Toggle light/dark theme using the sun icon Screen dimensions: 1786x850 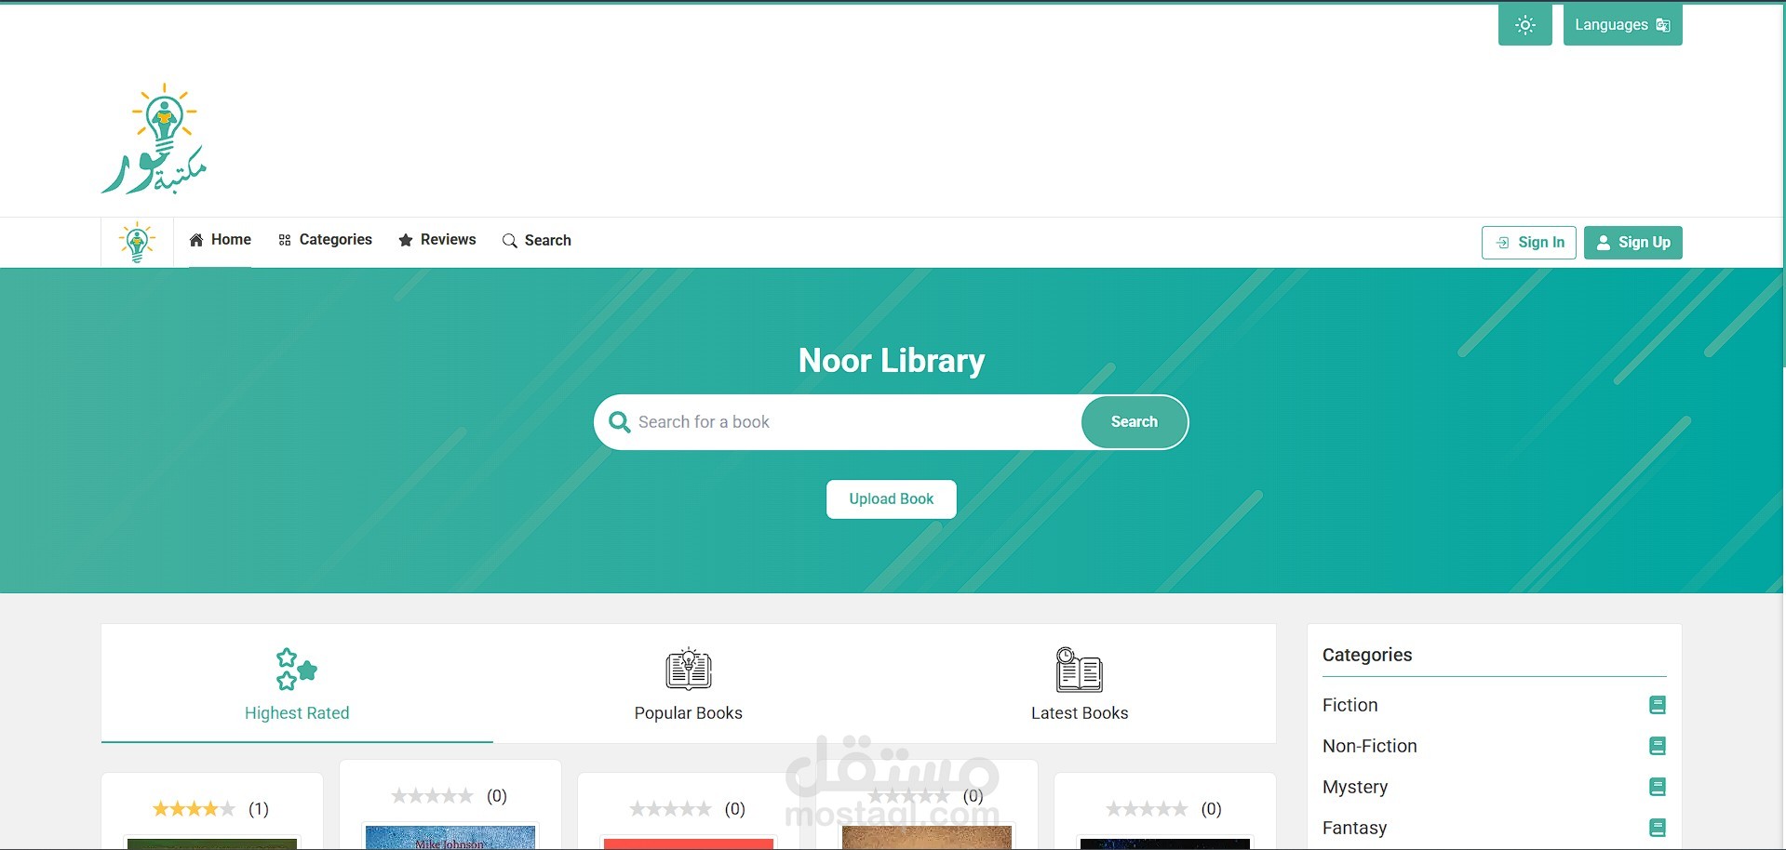pyautogui.click(x=1524, y=24)
